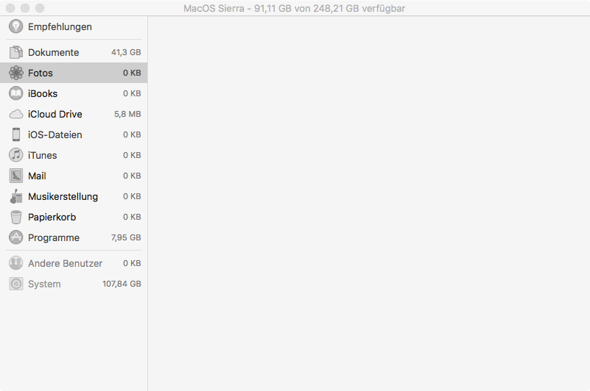
Task: Show iCloud Drive storage details
Action: 74,114
